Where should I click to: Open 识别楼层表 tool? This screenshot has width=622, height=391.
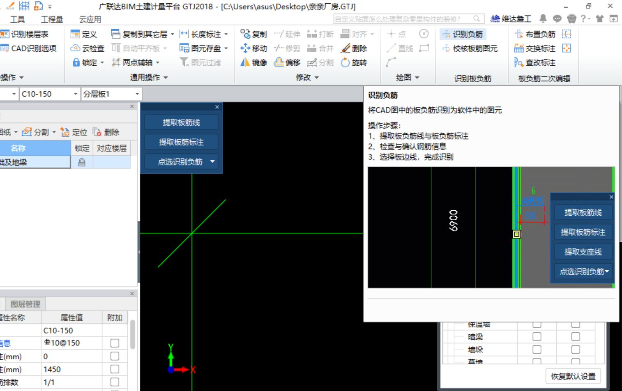click(x=25, y=34)
